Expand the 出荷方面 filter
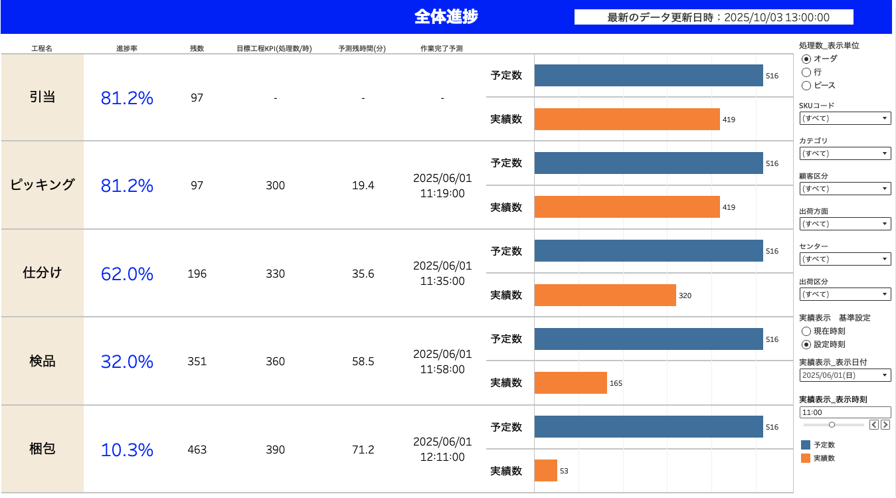 pos(845,224)
